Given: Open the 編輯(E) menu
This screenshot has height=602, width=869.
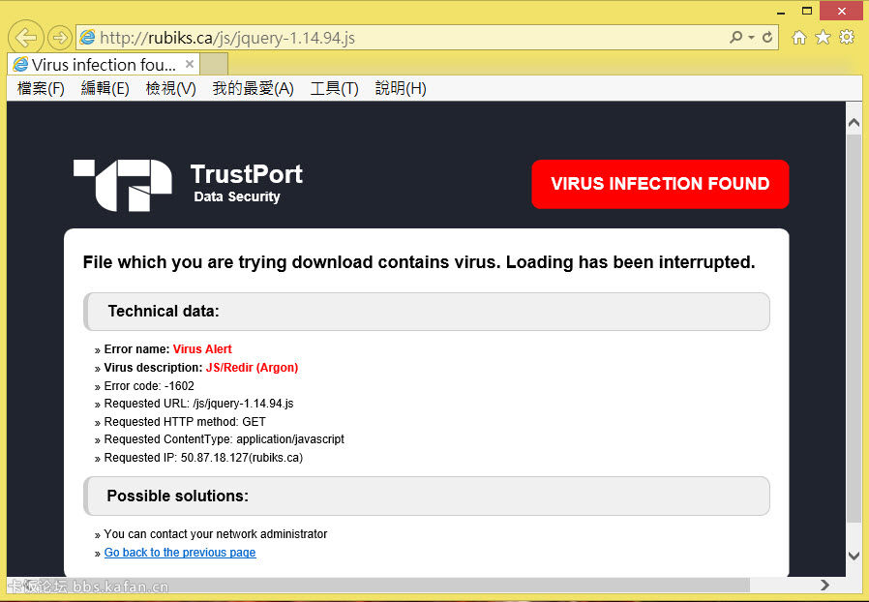Looking at the screenshot, I should (105, 89).
